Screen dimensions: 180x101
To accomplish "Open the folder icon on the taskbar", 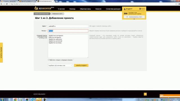I will coord(39,100).
